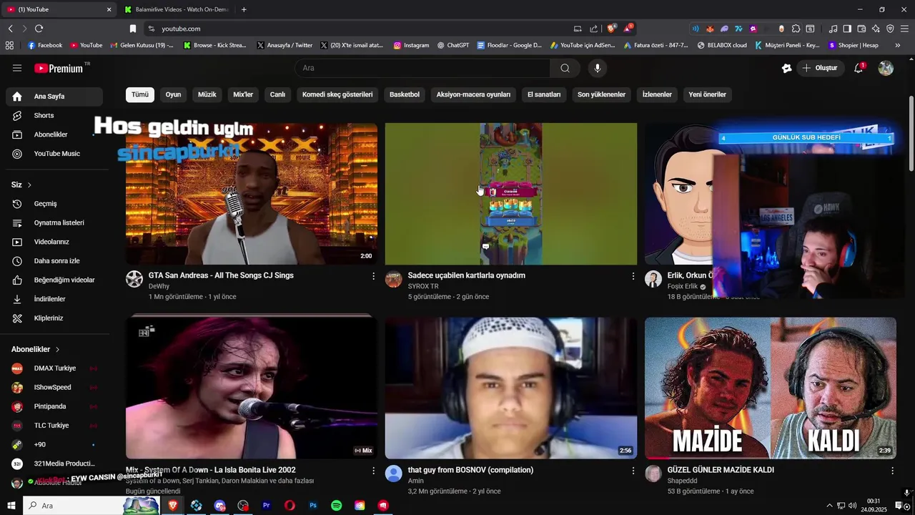Select the Yeni öneriler chip
915x515 pixels.
coord(707,94)
